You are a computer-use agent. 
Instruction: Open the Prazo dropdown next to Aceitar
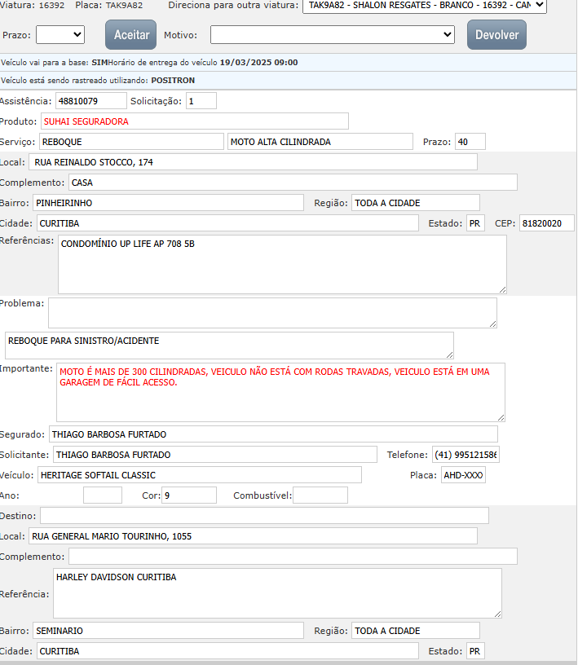[60, 35]
